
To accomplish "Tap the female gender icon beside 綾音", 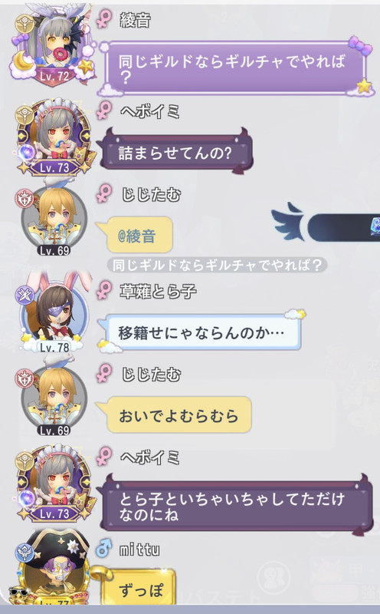I will (103, 20).
